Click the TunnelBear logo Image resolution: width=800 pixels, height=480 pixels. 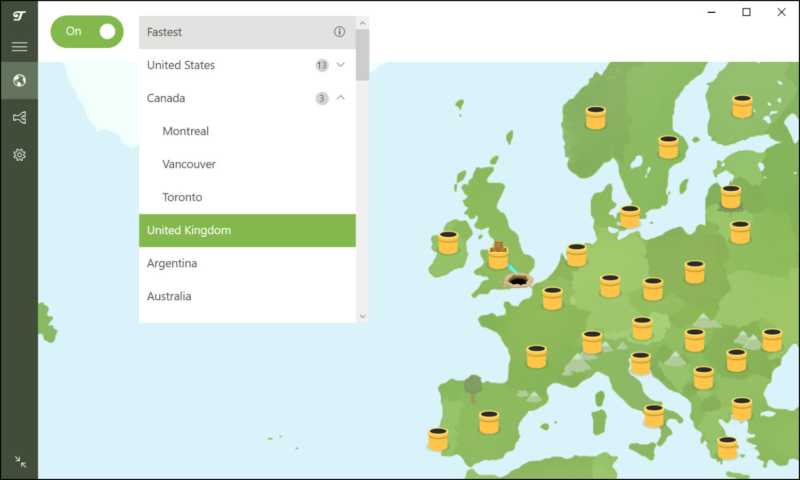[x=19, y=16]
